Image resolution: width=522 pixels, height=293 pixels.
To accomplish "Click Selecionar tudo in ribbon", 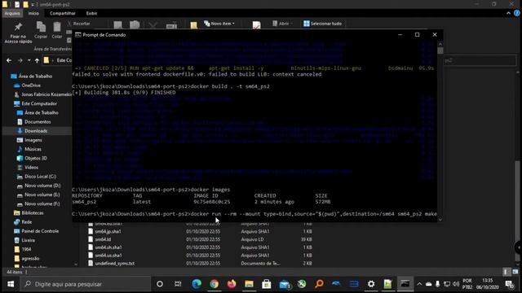I will 322,24.
